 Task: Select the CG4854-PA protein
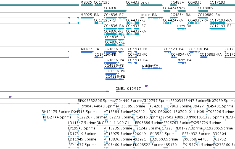174,57
